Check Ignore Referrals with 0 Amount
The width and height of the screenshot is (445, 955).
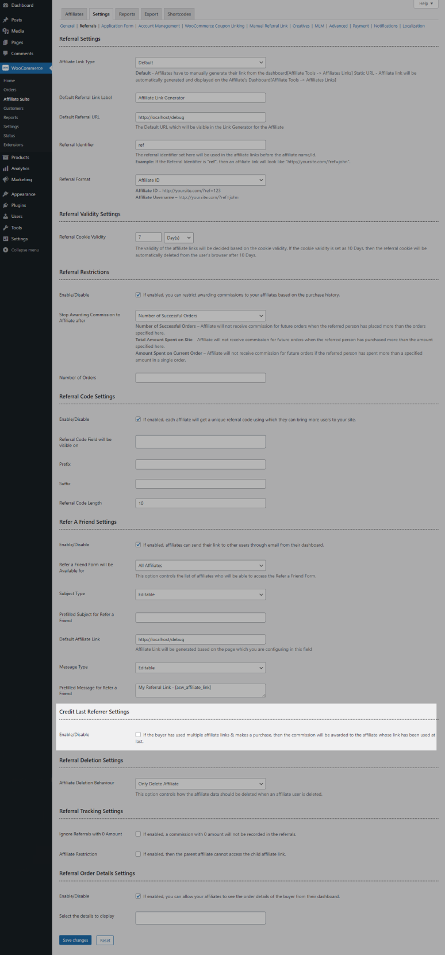(x=138, y=834)
